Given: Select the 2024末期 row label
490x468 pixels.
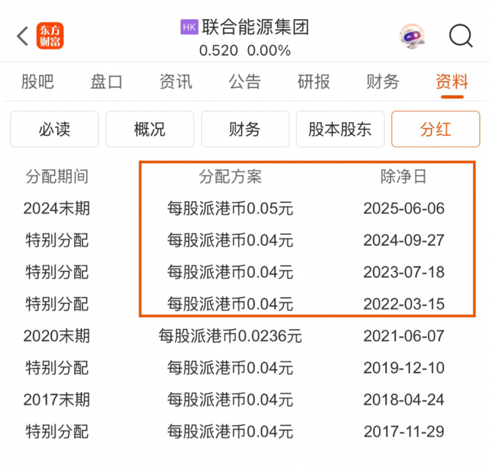Looking at the screenshot, I should click(x=56, y=208).
